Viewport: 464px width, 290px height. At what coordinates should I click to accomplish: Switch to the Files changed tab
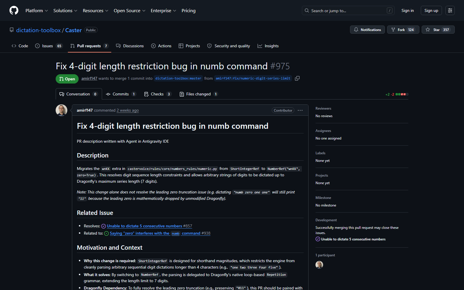pos(199,94)
